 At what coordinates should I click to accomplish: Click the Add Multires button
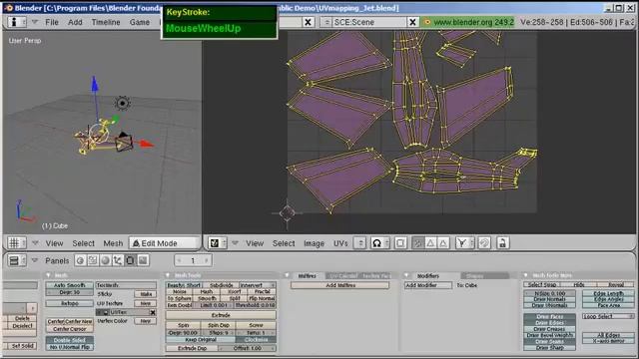340,285
